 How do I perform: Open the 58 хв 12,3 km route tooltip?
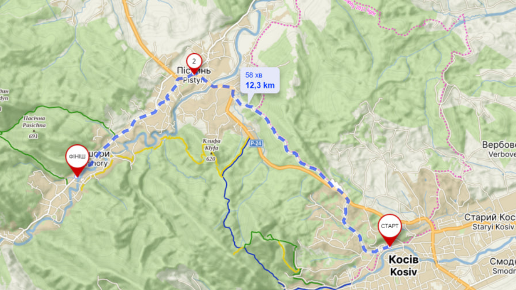[259, 81]
